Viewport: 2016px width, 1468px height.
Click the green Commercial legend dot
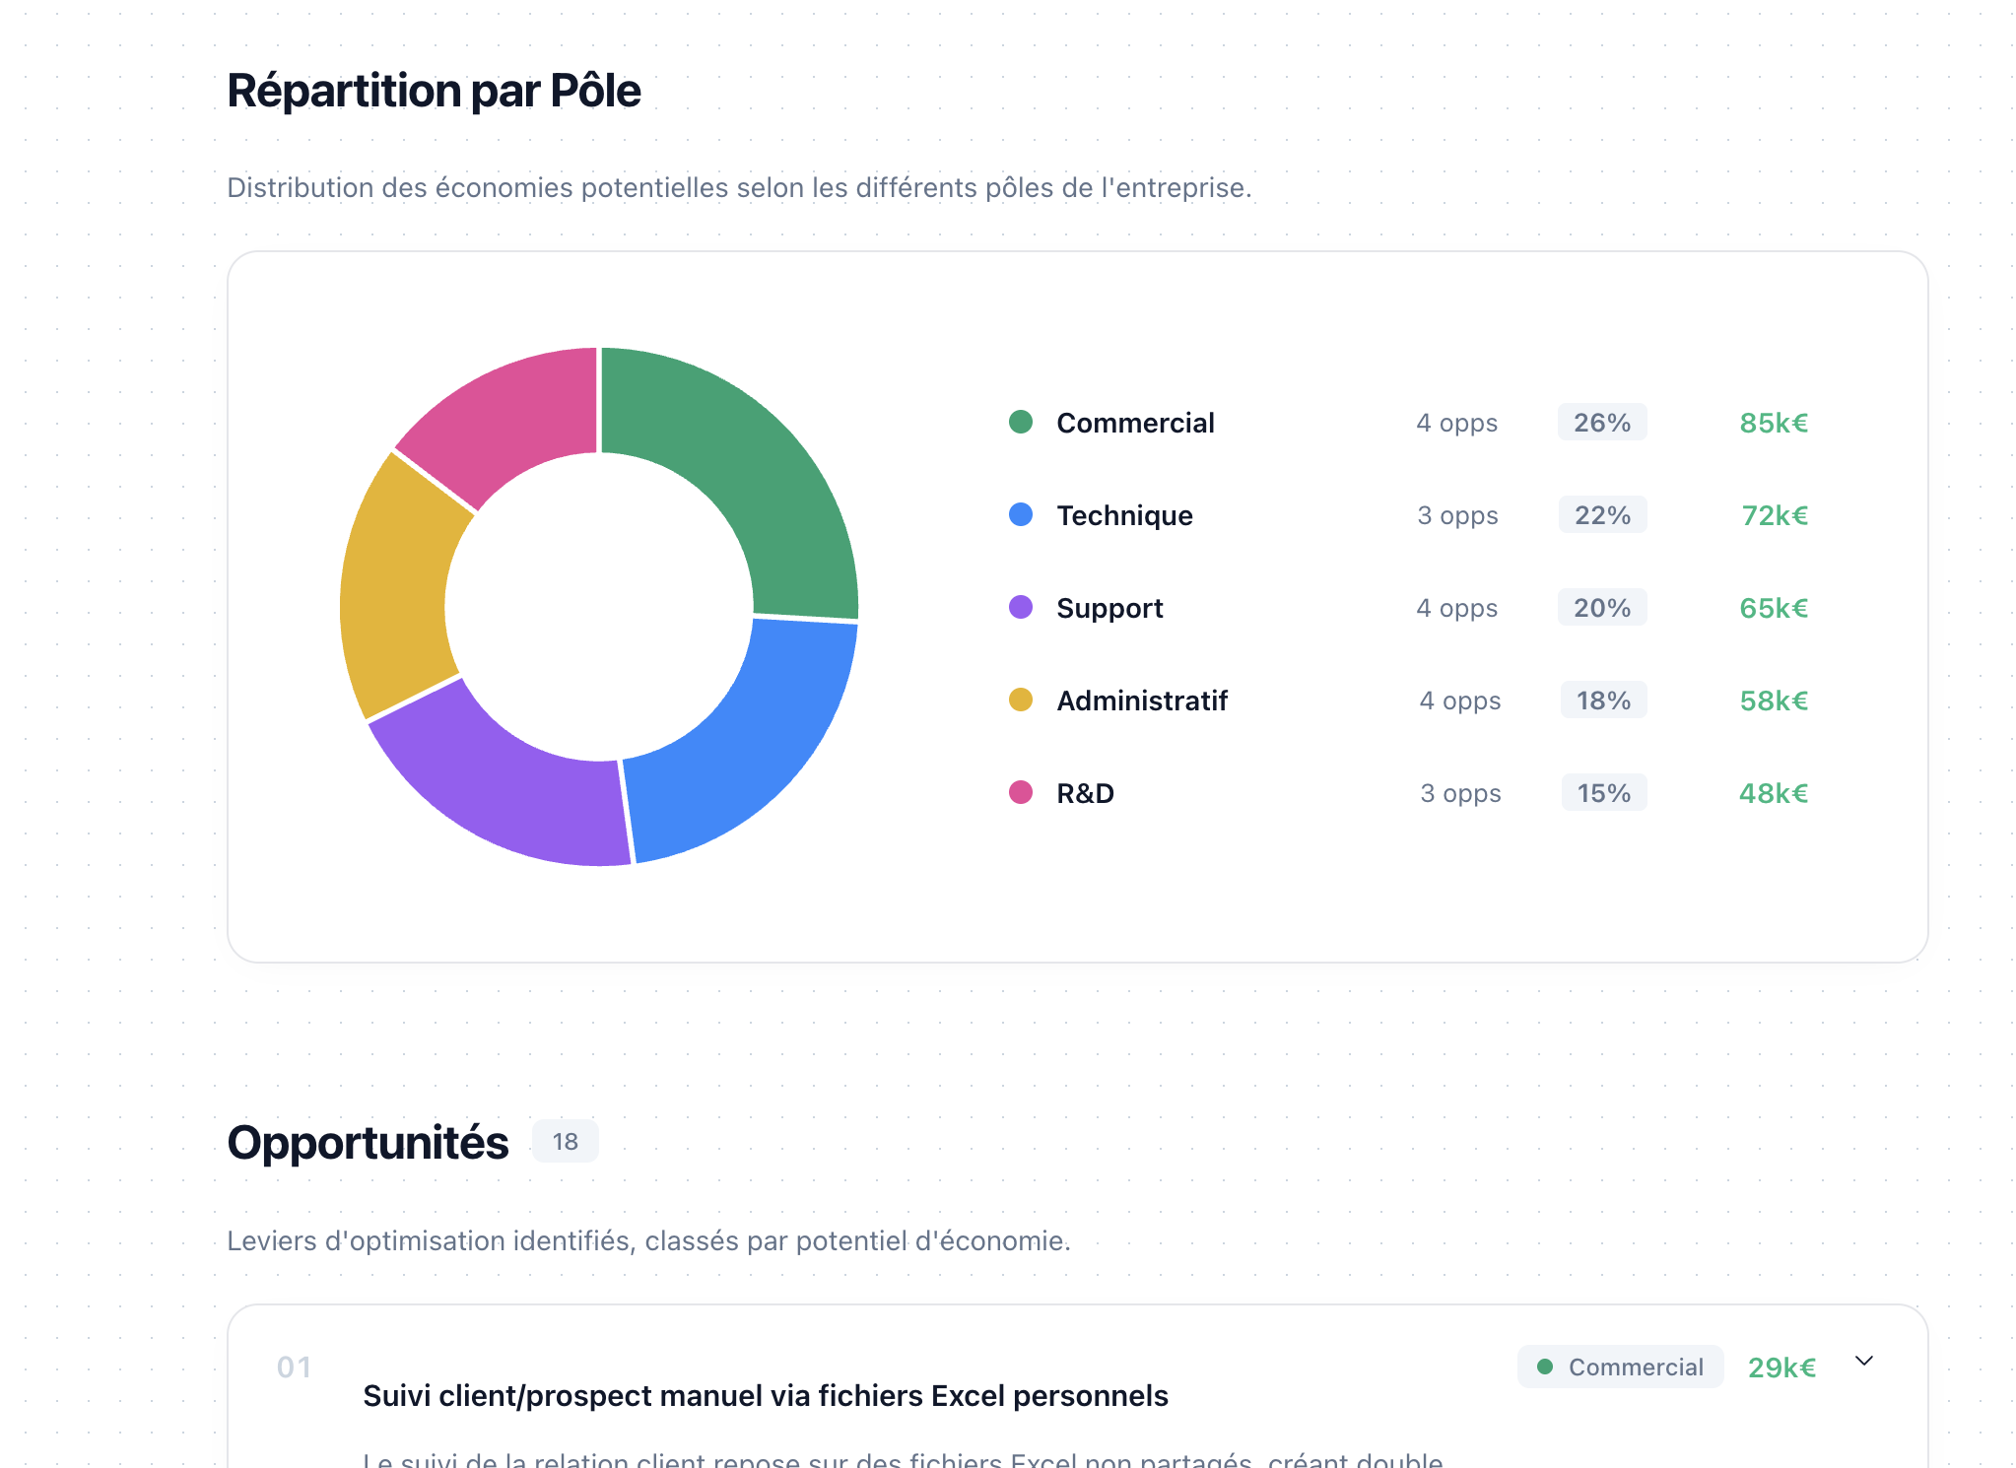[x=1020, y=422]
